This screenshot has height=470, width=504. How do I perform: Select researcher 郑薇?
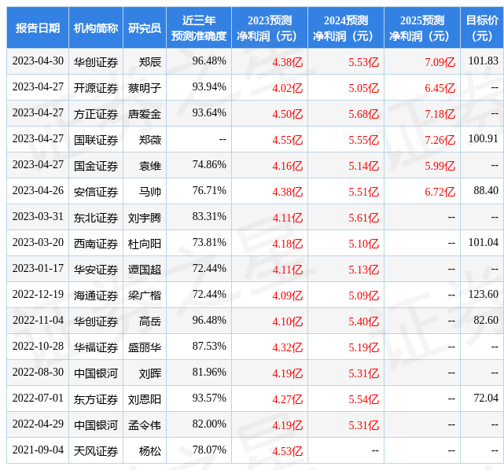[150, 140]
